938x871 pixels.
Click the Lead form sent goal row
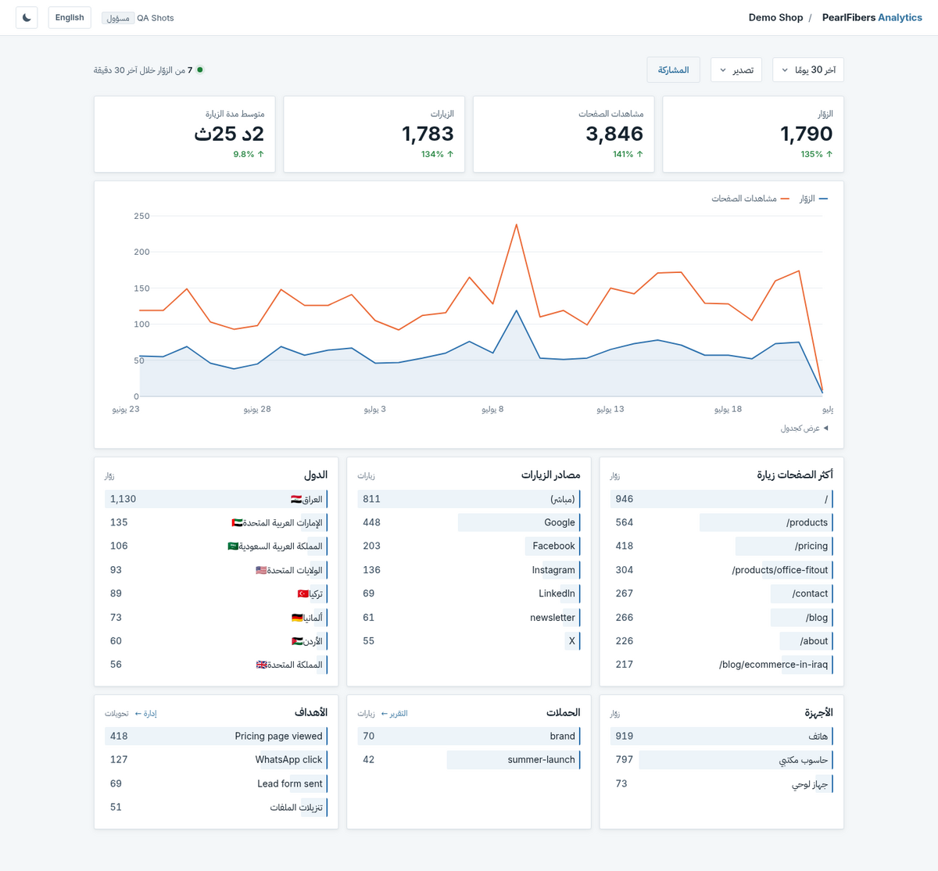[x=217, y=783]
